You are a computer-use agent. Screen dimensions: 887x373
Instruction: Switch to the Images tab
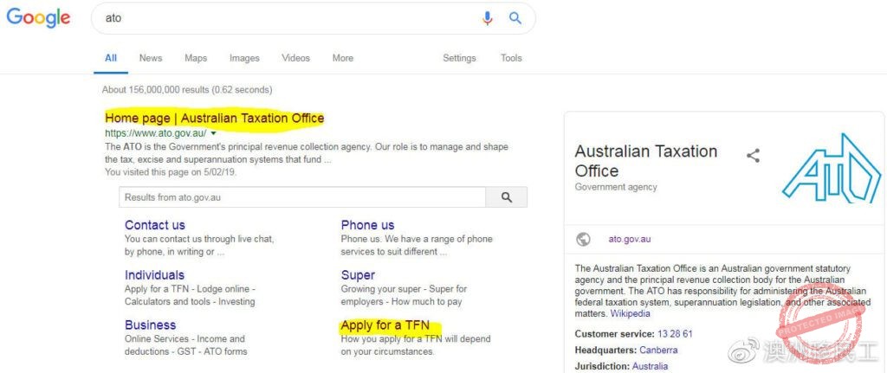244,58
